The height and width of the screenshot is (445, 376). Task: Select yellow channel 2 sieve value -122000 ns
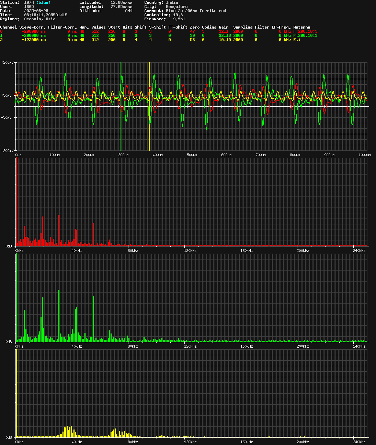(x=34, y=40)
